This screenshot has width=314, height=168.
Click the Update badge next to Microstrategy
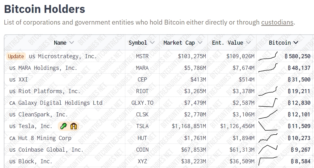tap(16, 56)
